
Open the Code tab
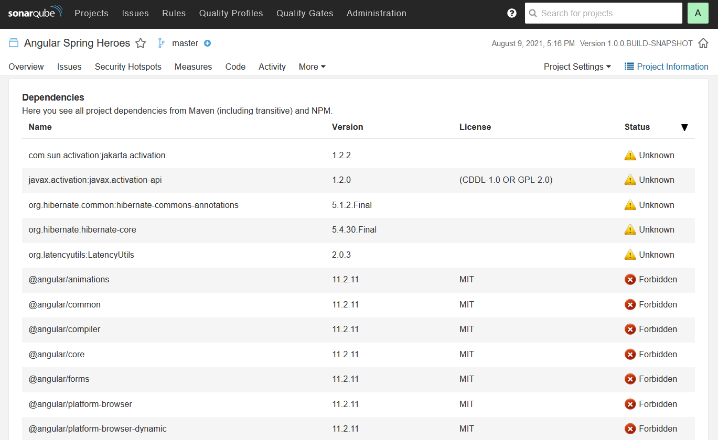click(235, 67)
